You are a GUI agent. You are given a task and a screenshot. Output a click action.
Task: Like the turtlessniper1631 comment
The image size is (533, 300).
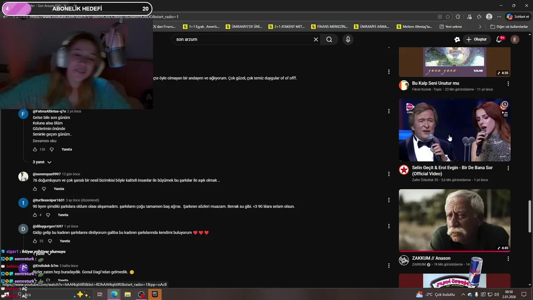[35, 215]
